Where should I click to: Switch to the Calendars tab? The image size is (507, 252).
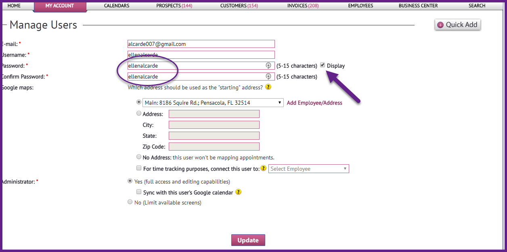pos(117,6)
